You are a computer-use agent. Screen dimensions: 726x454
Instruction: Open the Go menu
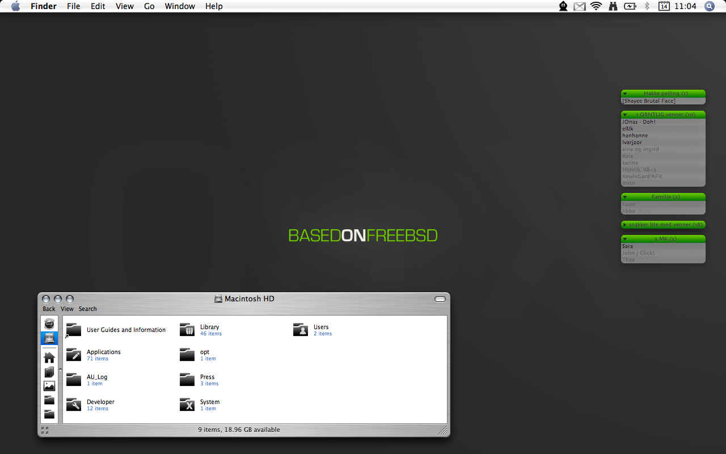tap(149, 6)
